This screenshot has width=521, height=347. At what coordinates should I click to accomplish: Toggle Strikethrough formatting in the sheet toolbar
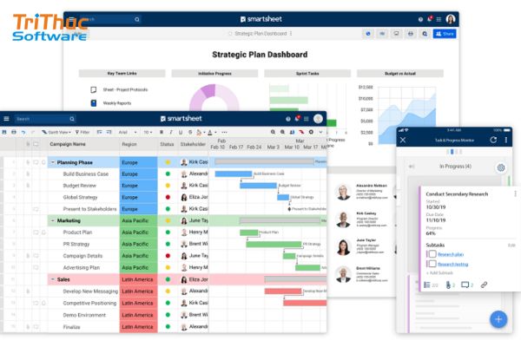pyautogui.click(x=190, y=132)
